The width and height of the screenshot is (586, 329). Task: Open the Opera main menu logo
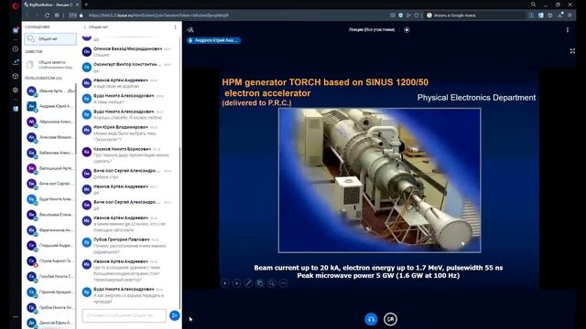[x=15, y=5]
